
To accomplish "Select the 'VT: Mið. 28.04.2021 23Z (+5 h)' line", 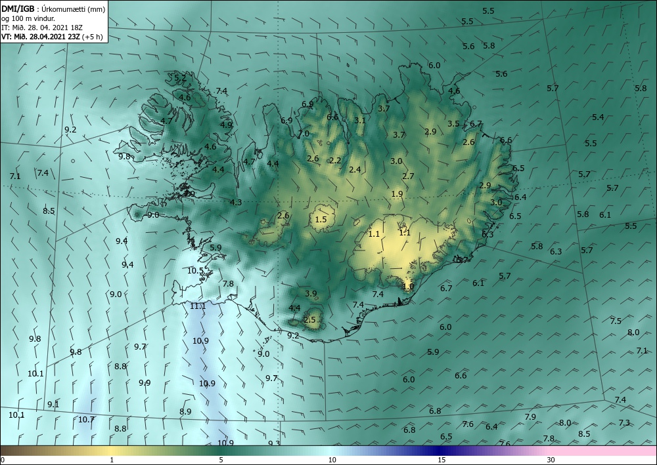I will 52,36.
